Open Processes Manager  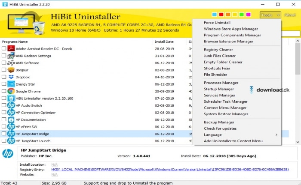pos(221,83)
